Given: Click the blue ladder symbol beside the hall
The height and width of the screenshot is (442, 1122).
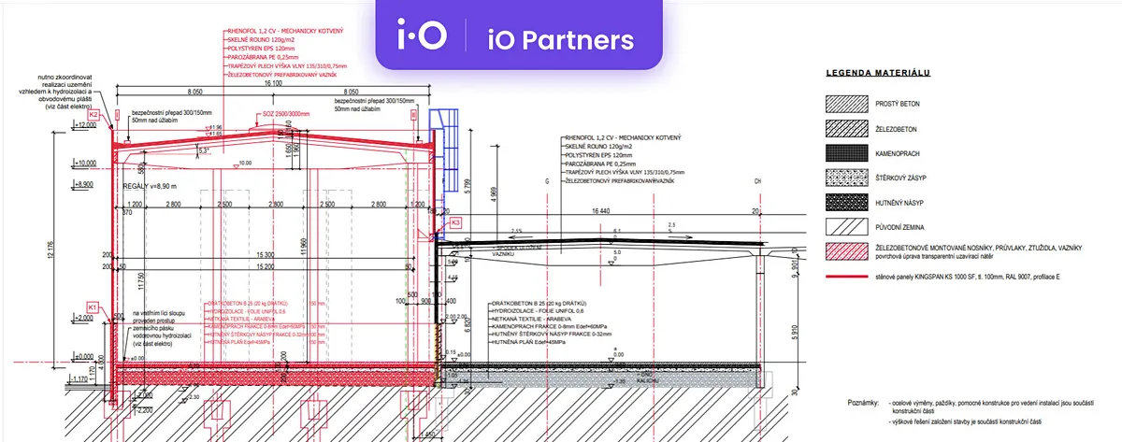Looking at the screenshot, I should pos(441,150).
